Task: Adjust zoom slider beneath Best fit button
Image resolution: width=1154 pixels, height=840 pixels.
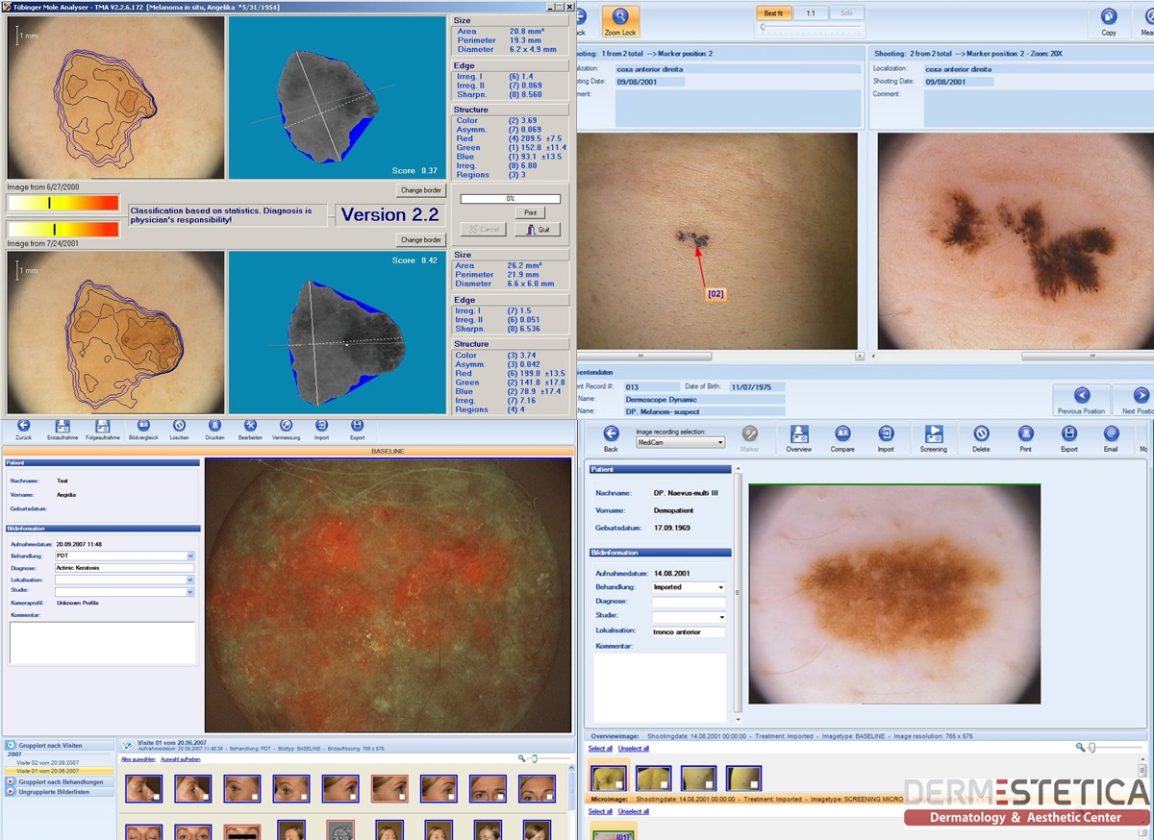Action: point(811,28)
